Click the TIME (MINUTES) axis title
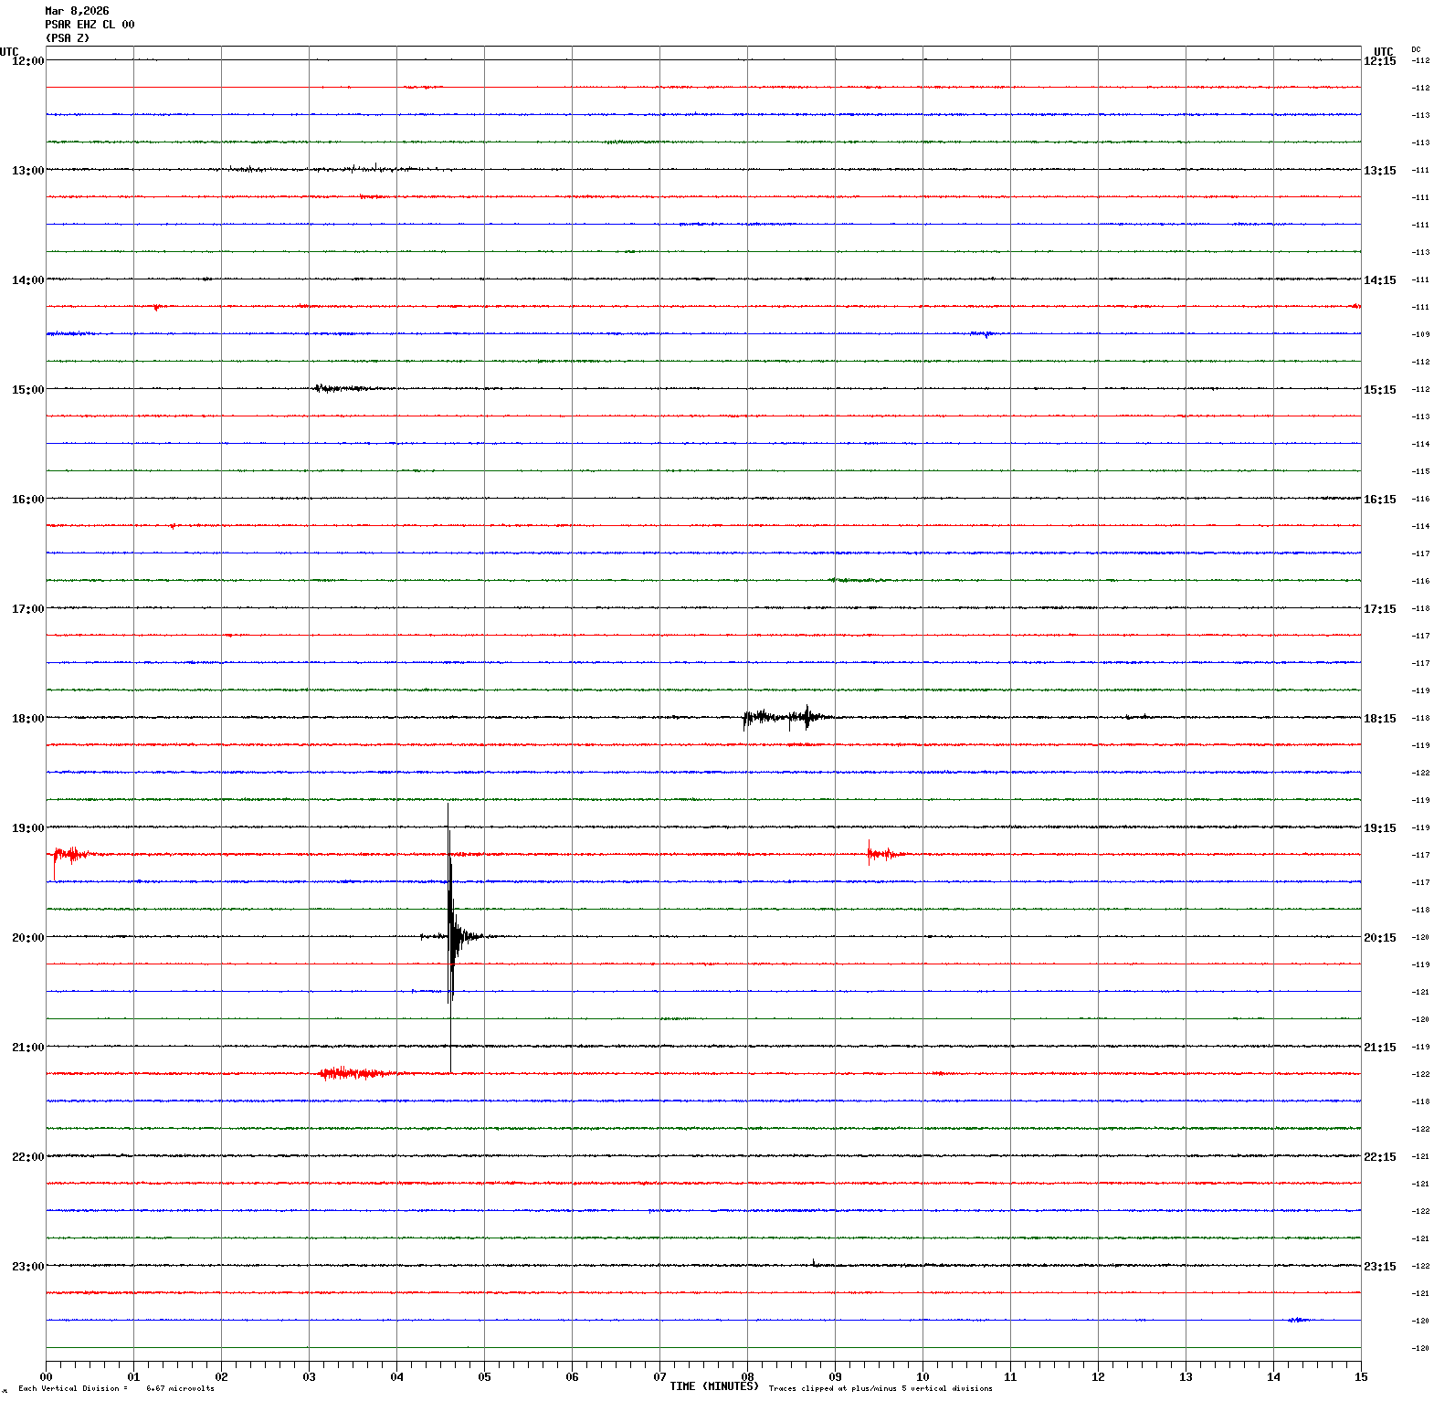Image resolution: width=1434 pixels, height=1401 pixels. tap(713, 1386)
